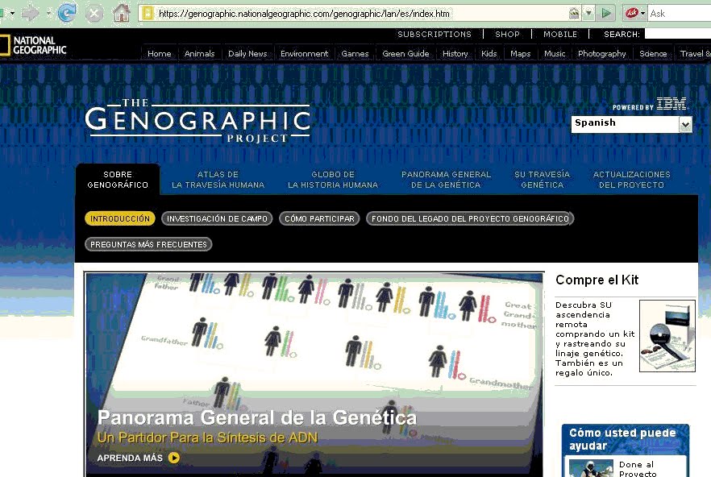Click 'Descubra SU ascendencia remota' kit description text

point(595,338)
